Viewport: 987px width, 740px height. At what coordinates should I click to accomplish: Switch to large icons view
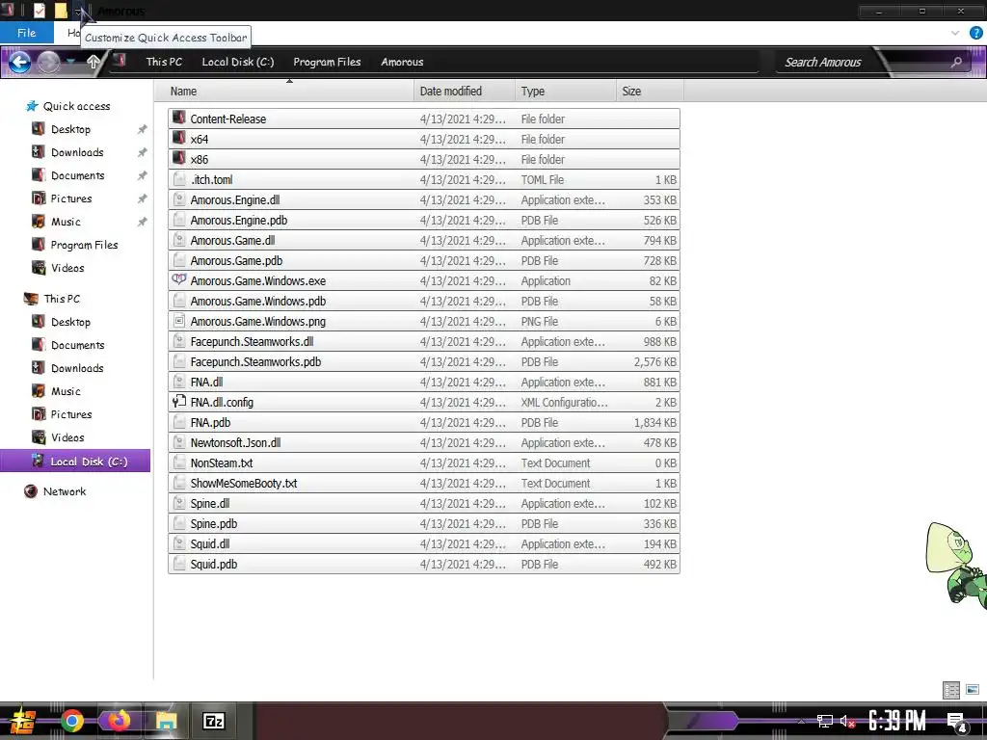pos(973,690)
